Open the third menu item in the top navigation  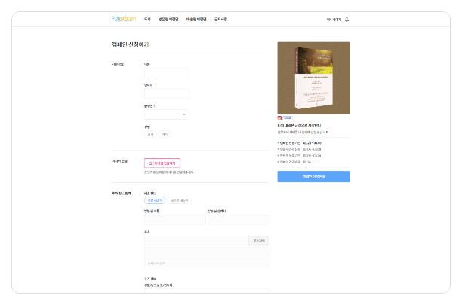pos(196,20)
